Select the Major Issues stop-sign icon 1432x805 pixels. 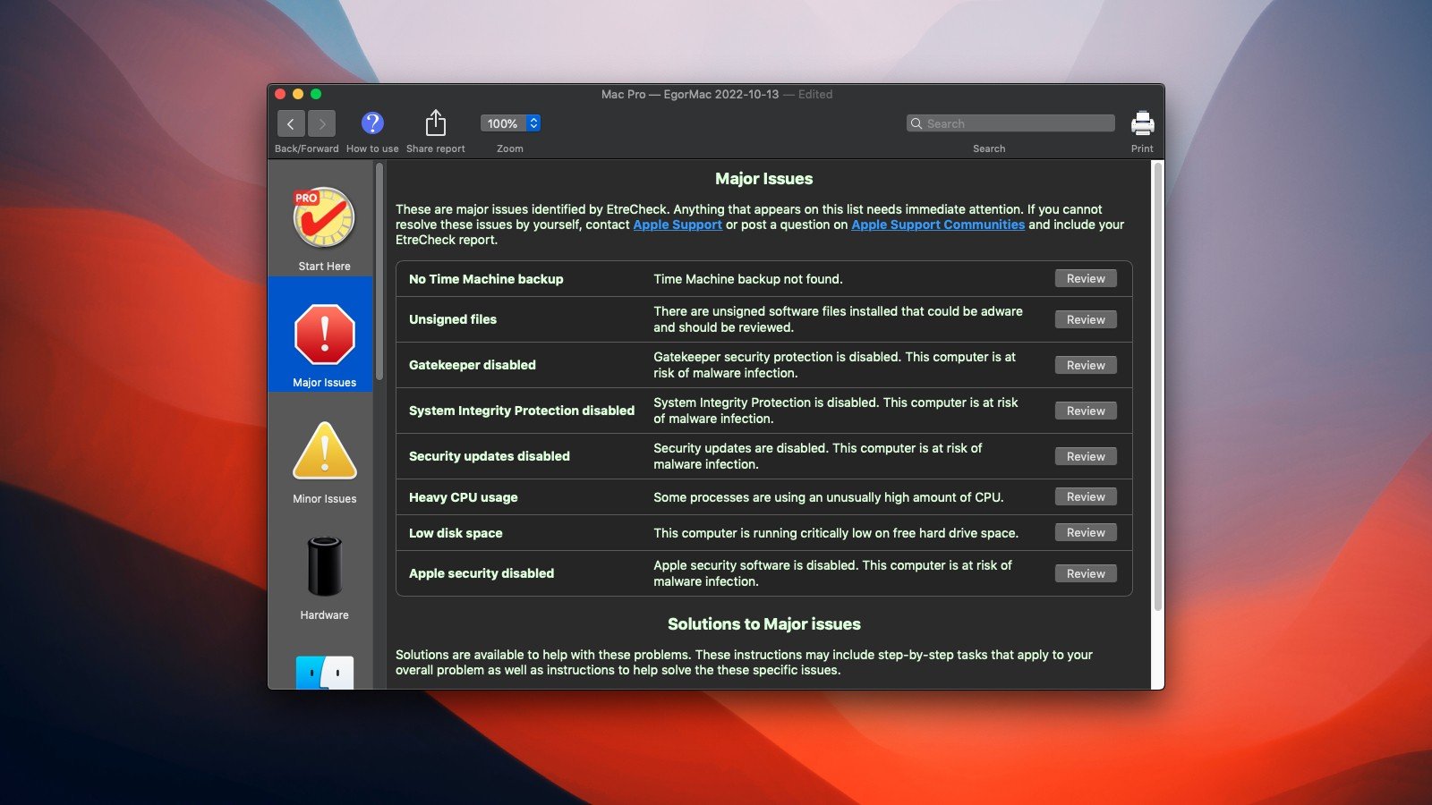tap(324, 335)
